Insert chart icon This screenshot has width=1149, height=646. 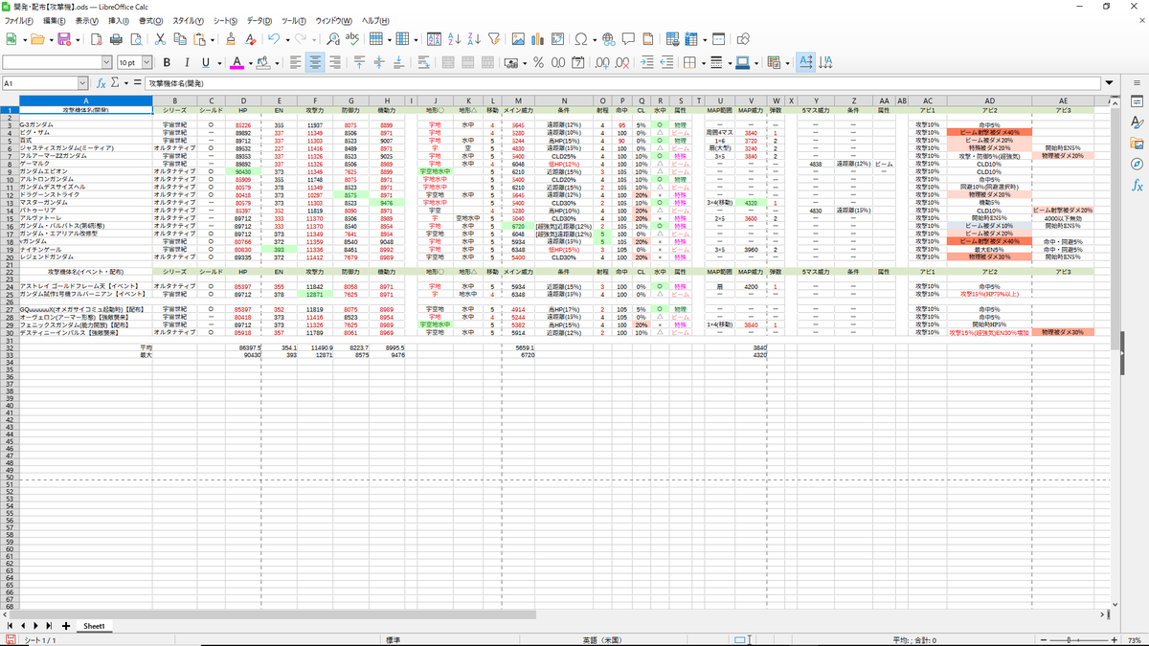[539, 39]
